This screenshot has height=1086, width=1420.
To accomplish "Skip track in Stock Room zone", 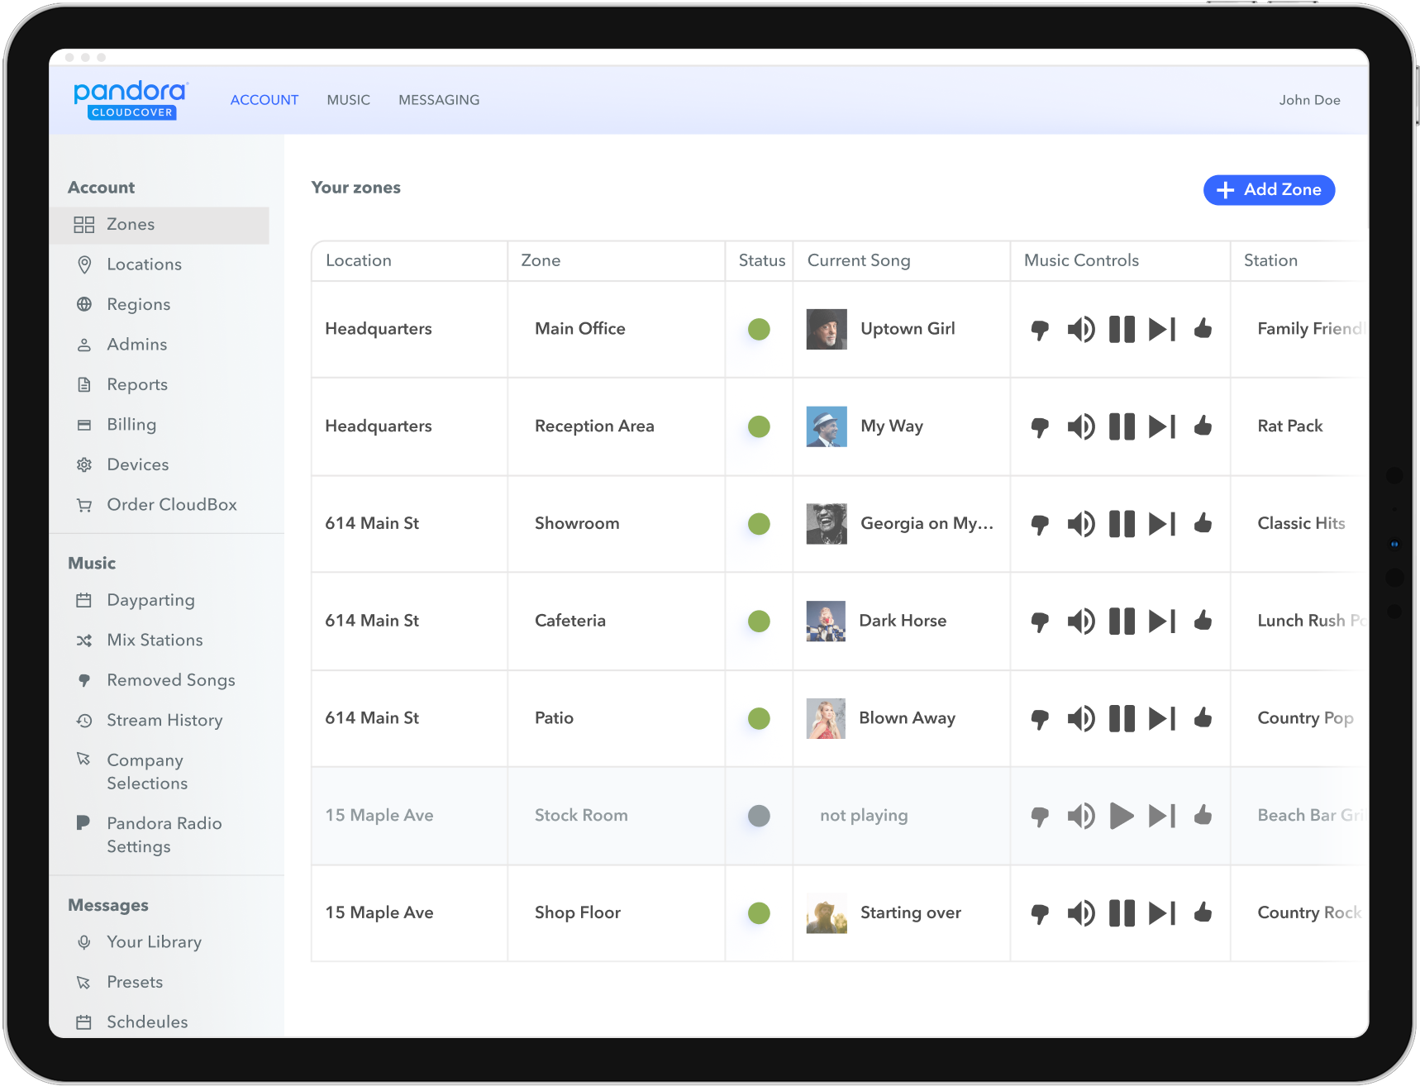I will tap(1162, 817).
